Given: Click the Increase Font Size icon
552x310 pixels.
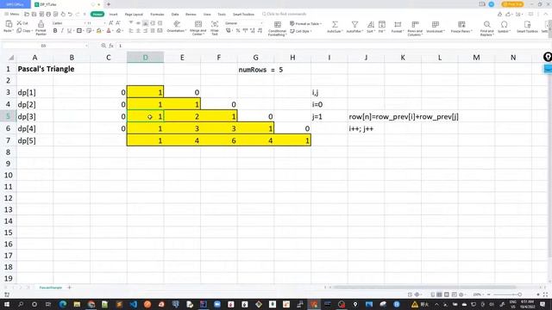Looking at the screenshot, I should tap(111, 23).
